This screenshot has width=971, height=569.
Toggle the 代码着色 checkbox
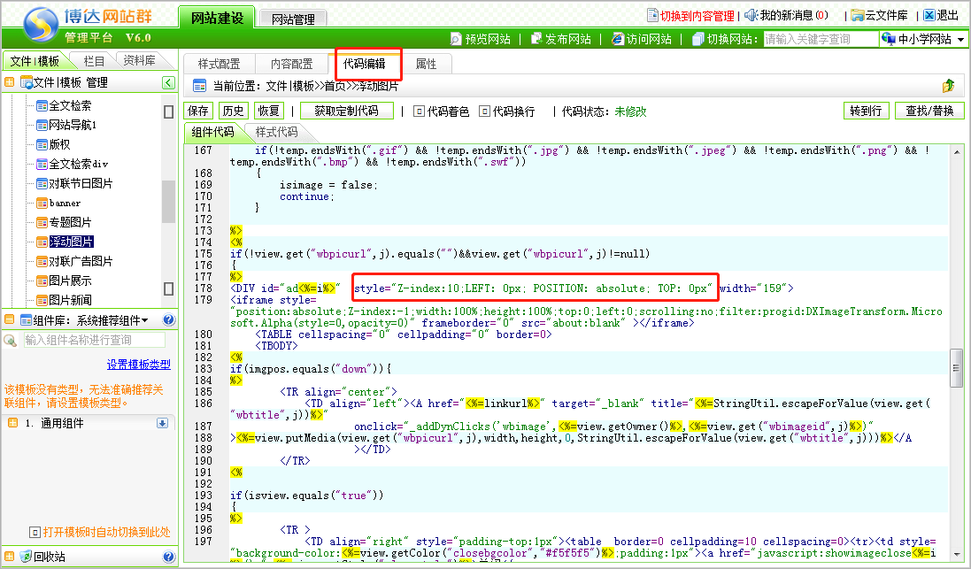click(x=420, y=111)
